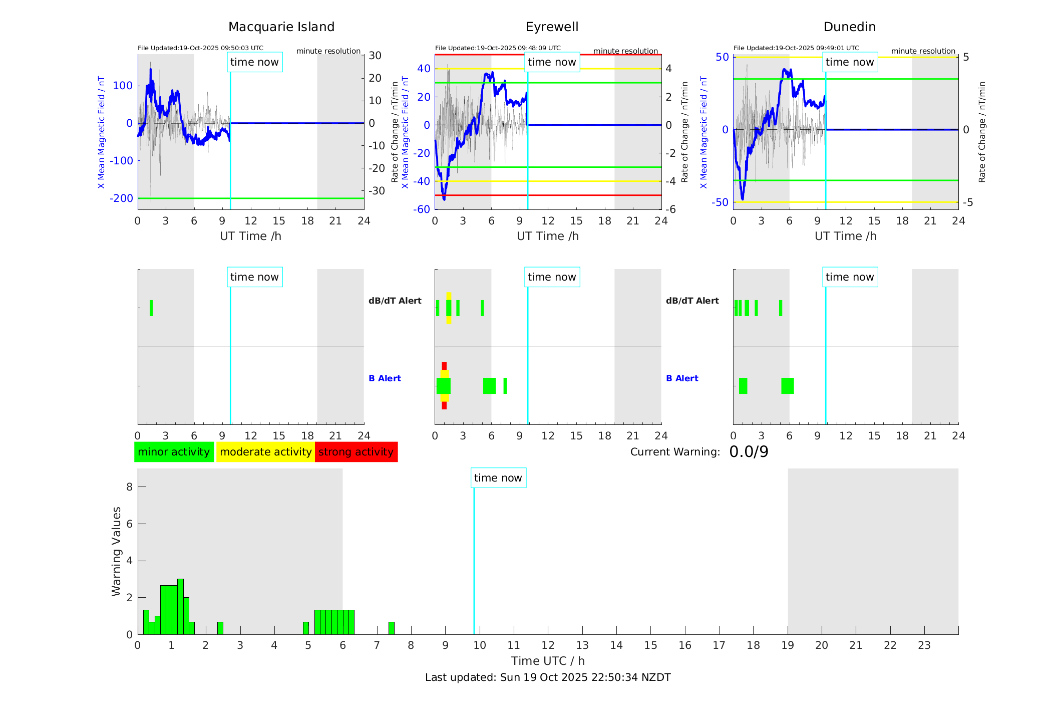Click the Dunedin B Alert label
This screenshot has height=720, width=1060.
(x=682, y=378)
